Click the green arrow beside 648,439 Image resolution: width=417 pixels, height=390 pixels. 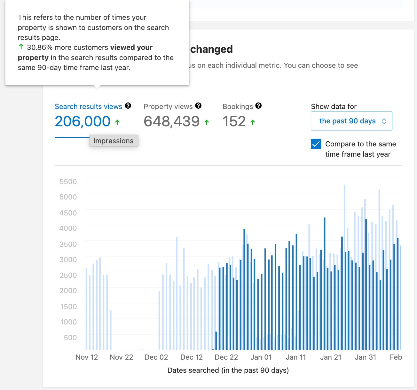click(206, 122)
